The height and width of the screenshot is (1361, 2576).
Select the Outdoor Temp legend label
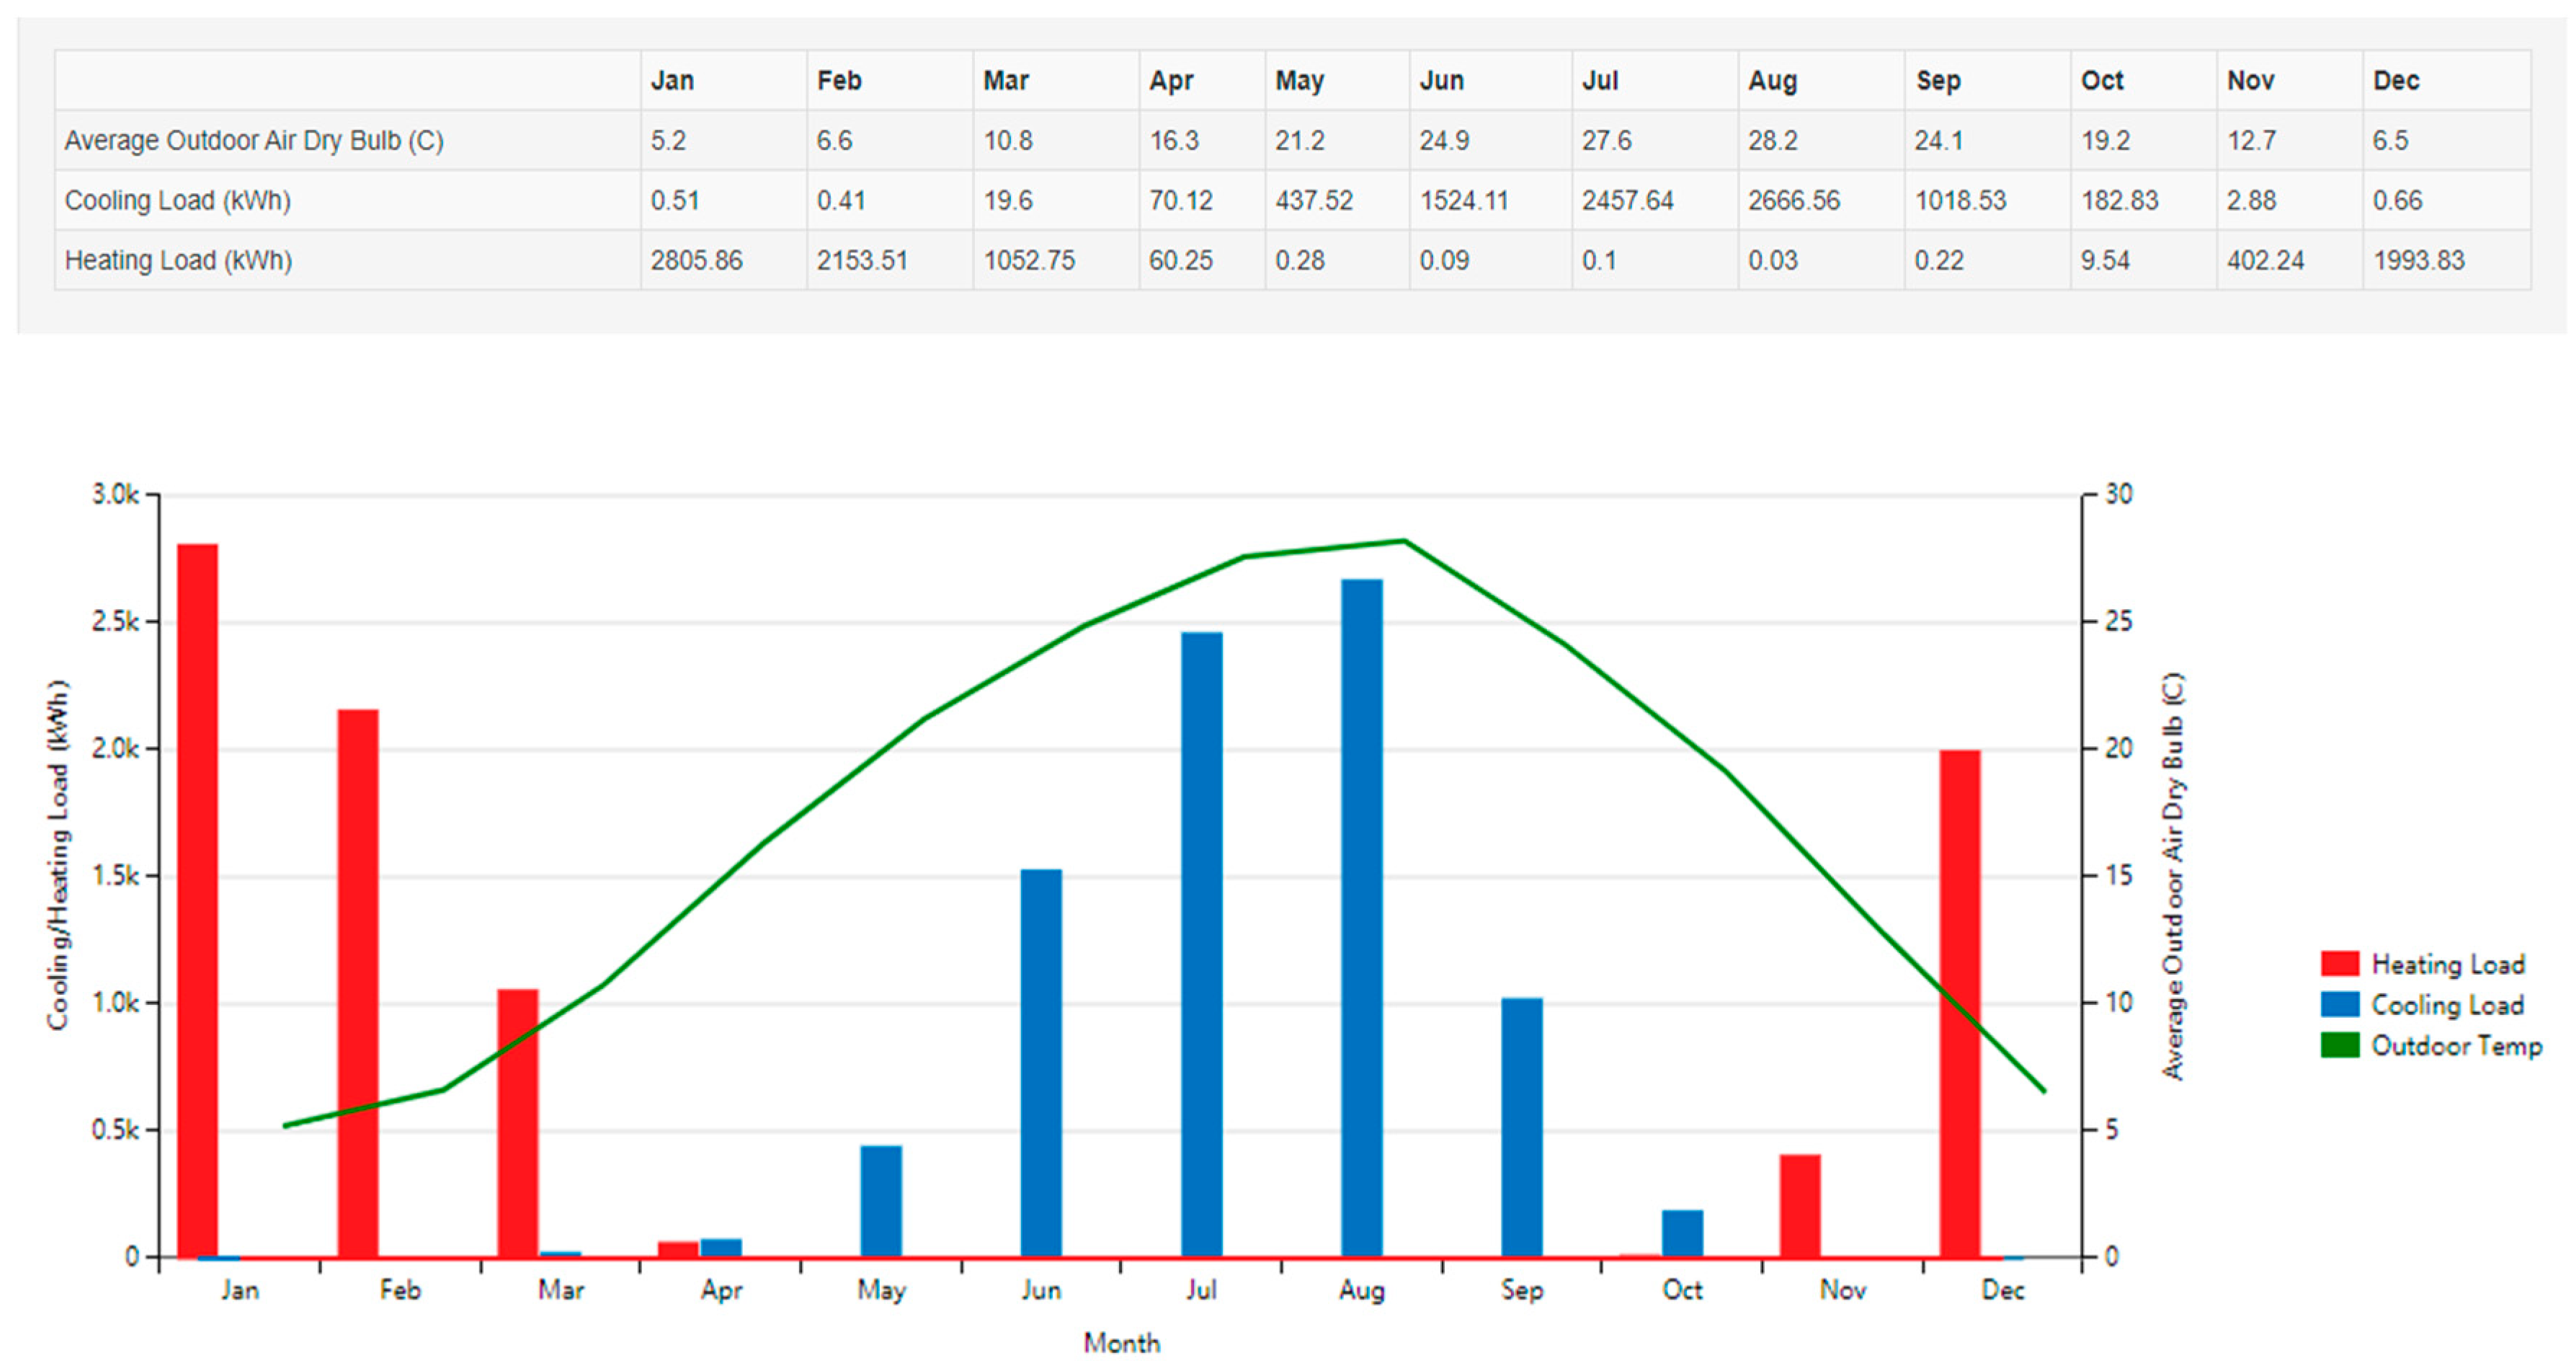click(x=2457, y=1046)
